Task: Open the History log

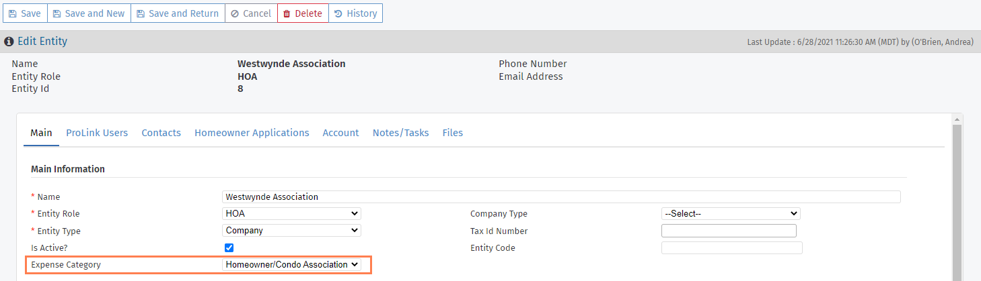Action: (355, 13)
